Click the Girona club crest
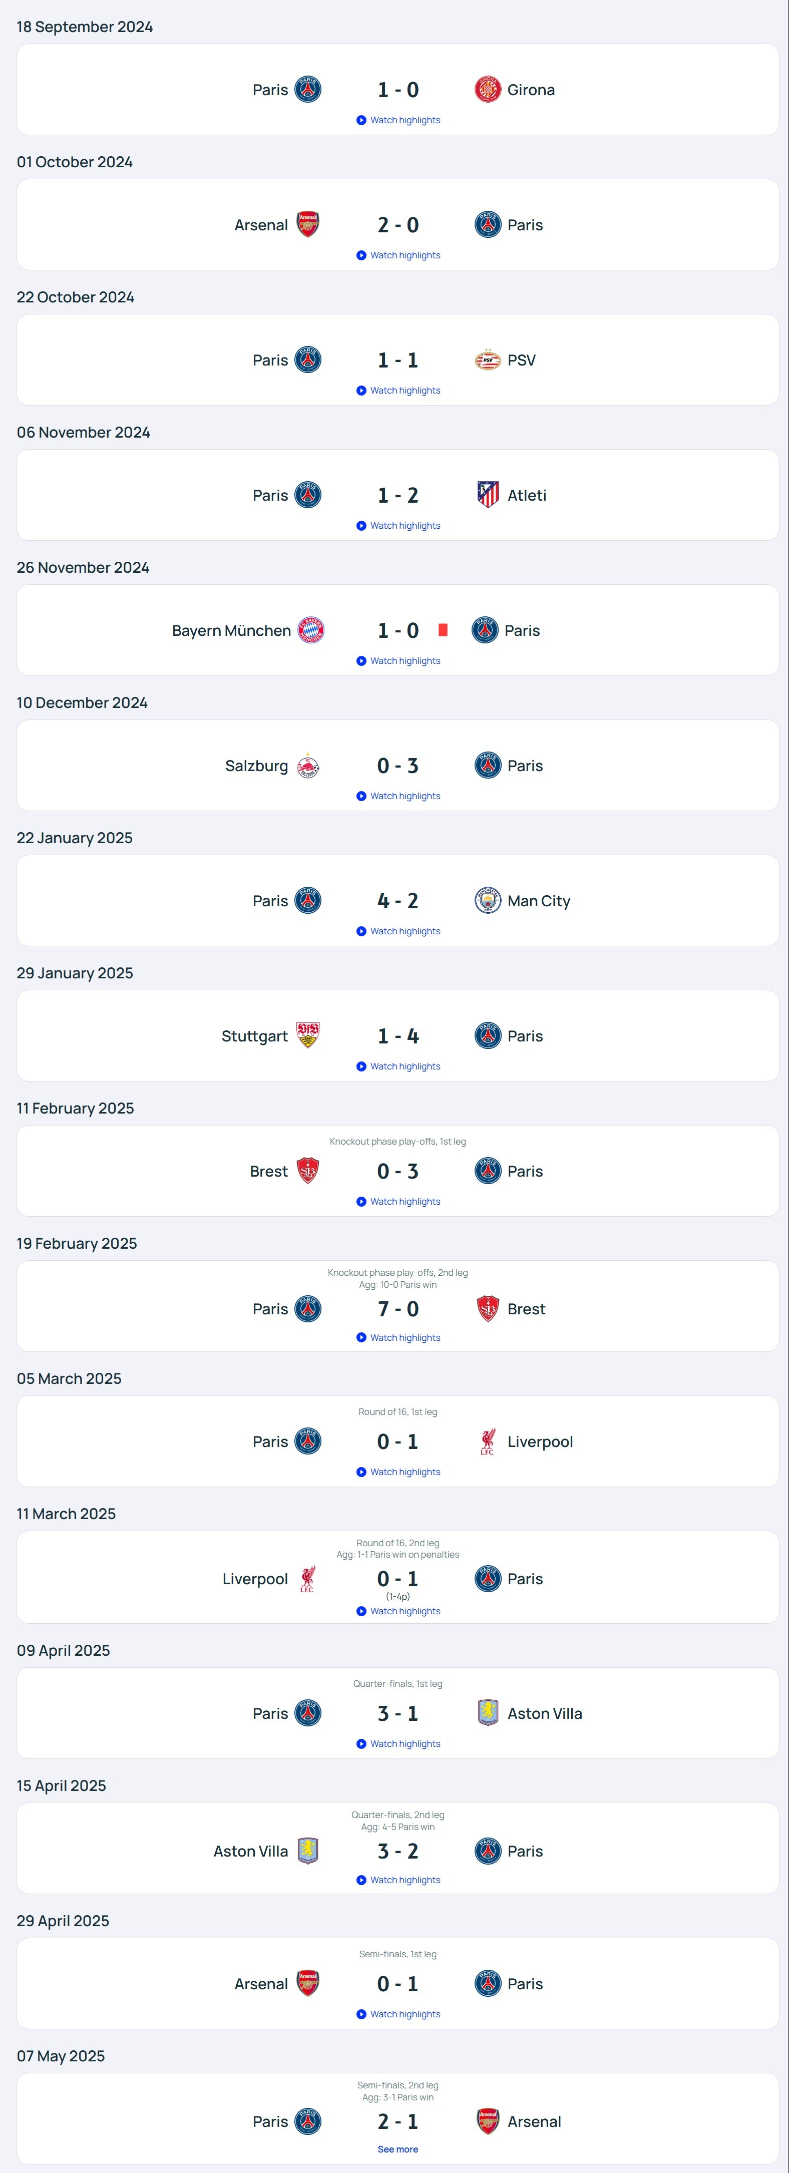The height and width of the screenshot is (2173, 789). 488,90
